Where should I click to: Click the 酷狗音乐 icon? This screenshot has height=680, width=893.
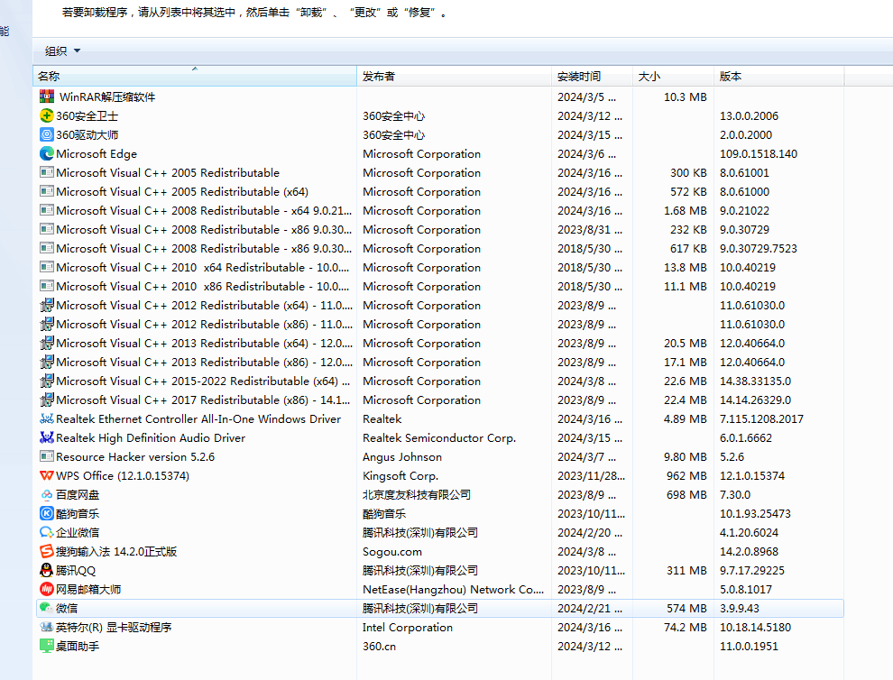click(47, 513)
